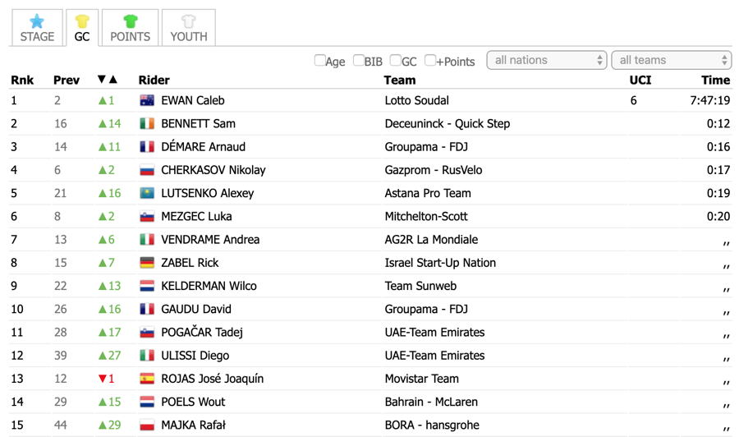Screen dimensions: 739x437
Task: Open the all teams dropdown
Action: [x=672, y=60]
